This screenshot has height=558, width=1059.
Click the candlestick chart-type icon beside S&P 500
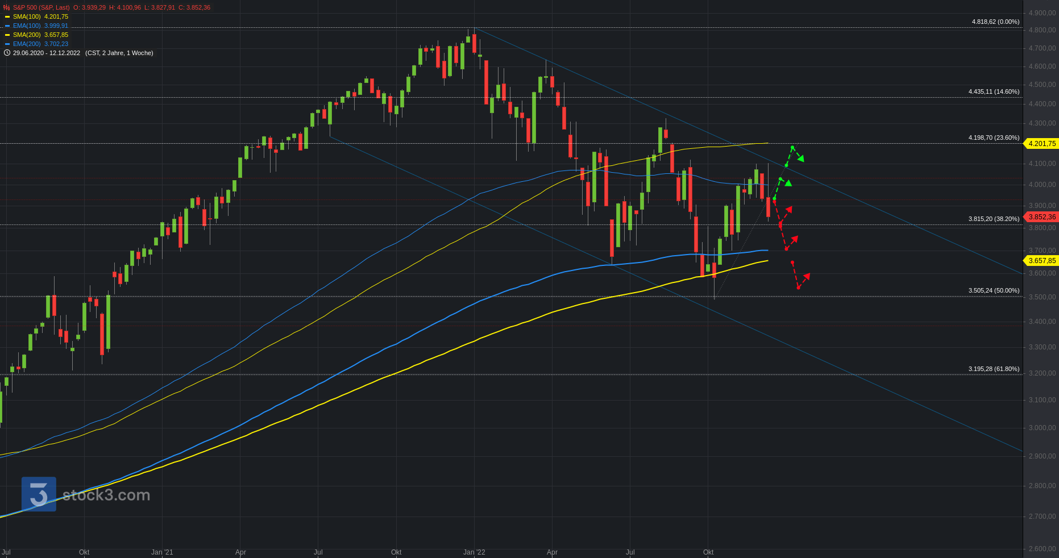coord(7,7)
